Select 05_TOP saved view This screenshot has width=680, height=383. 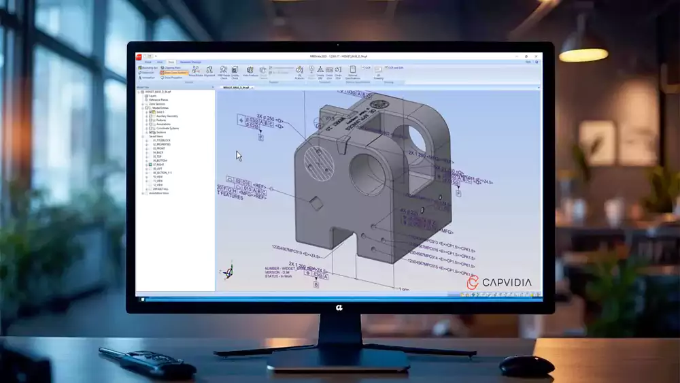pos(157,156)
